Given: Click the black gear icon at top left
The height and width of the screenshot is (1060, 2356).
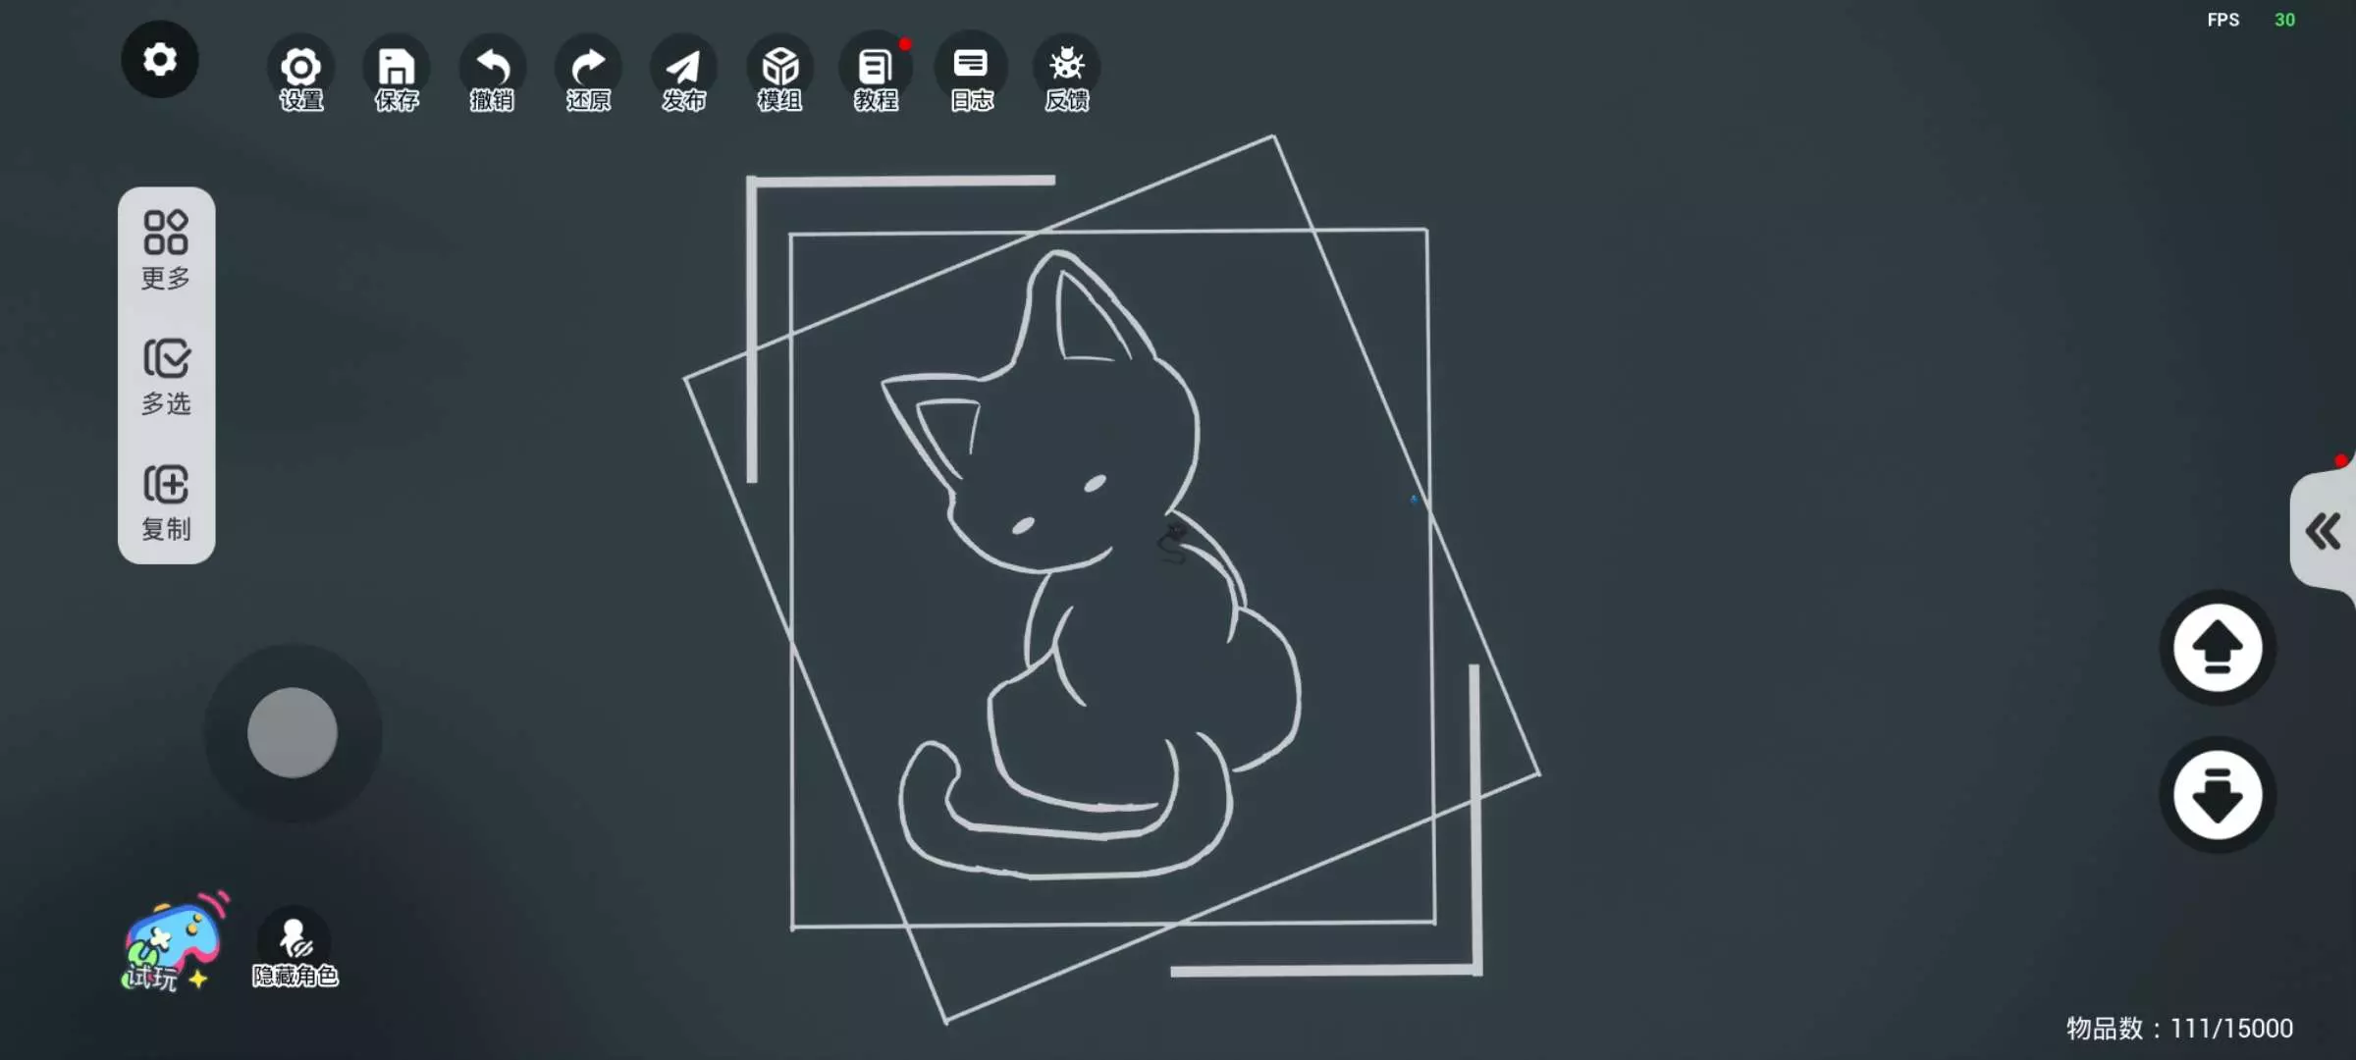Looking at the screenshot, I should click(159, 60).
